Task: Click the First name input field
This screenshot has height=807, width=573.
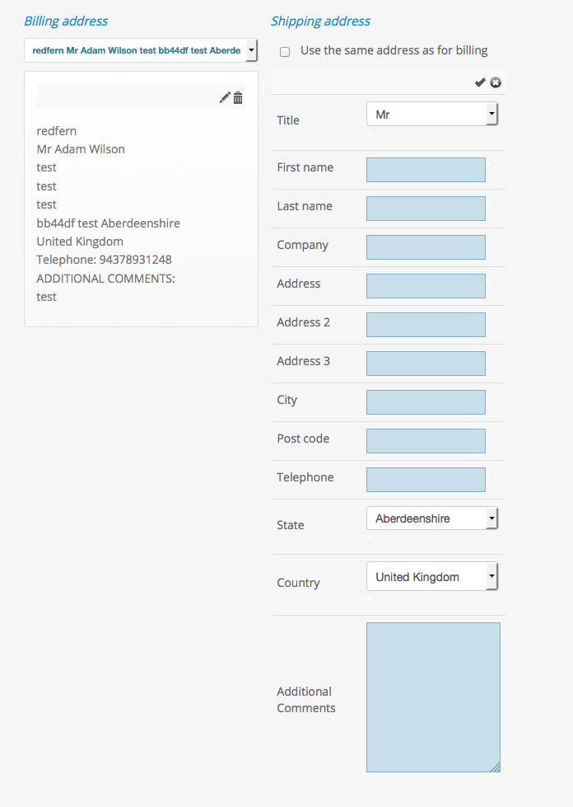Action: point(426,170)
